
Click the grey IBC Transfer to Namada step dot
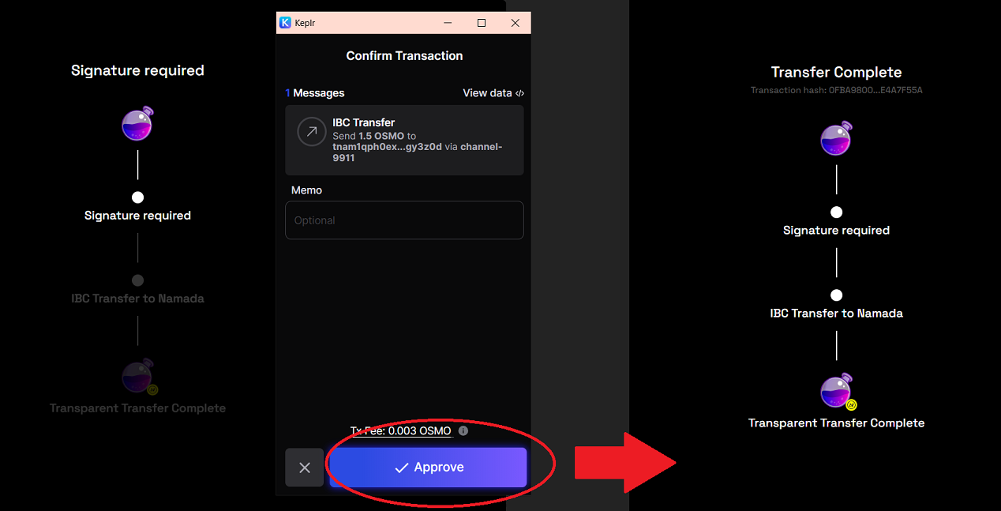137,280
